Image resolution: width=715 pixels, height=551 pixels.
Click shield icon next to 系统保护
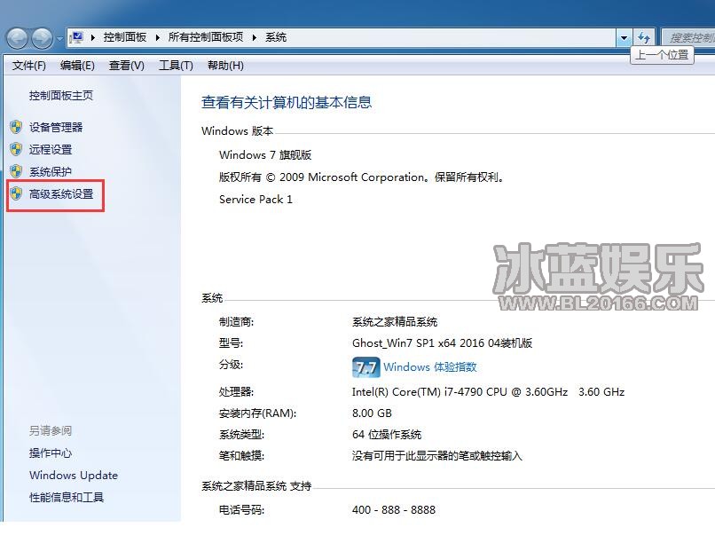tap(16, 171)
